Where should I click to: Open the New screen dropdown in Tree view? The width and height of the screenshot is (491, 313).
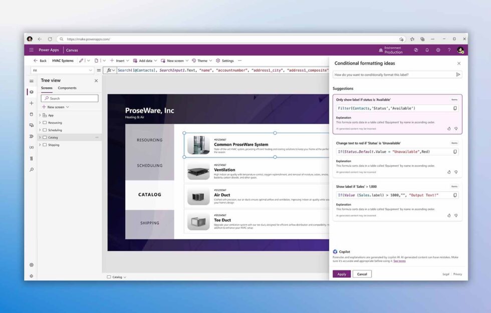click(67, 107)
